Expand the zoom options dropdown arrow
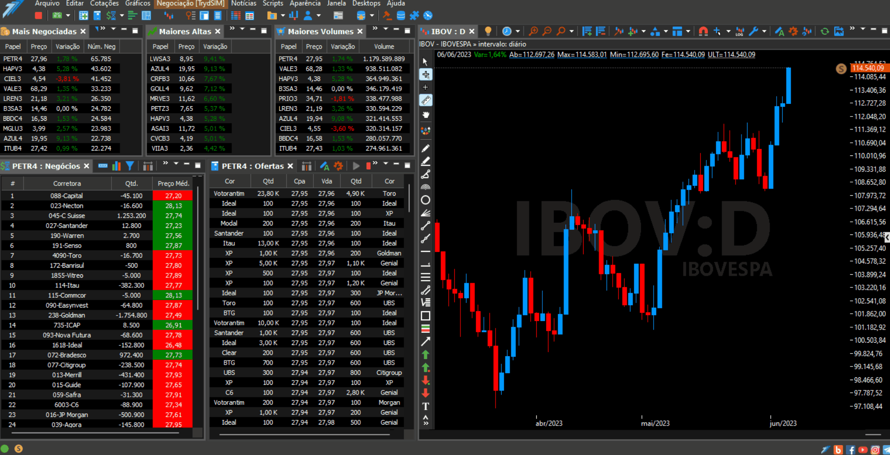Viewport: 890px width, 455px height. 571,31
